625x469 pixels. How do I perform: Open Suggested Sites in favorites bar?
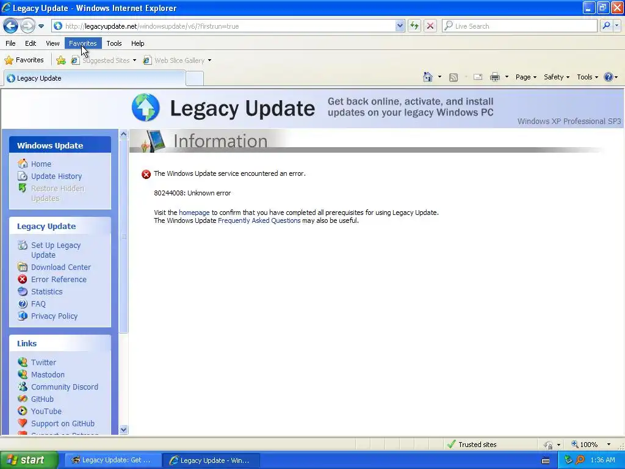pyautogui.click(x=103, y=60)
